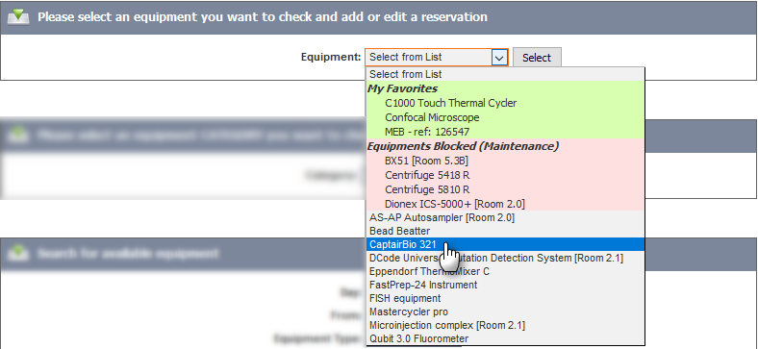Pick BX51 [Room 5.3B] blocked equipment
Screen dimensions: 758x349
(505, 161)
